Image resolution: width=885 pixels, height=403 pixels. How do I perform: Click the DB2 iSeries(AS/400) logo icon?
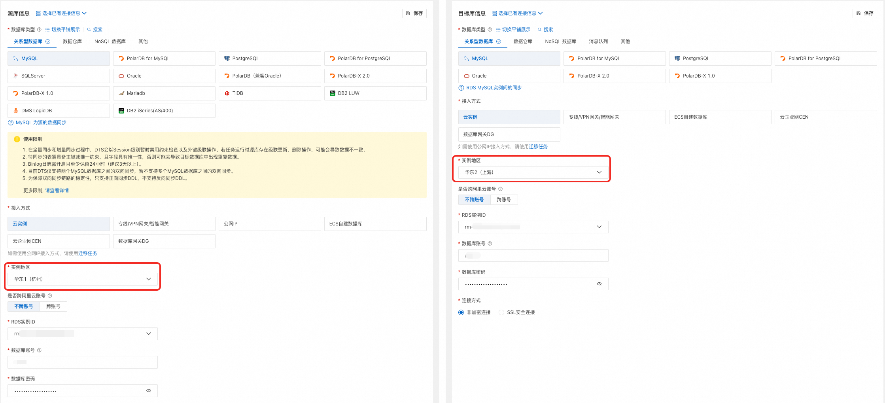[121, 111]
